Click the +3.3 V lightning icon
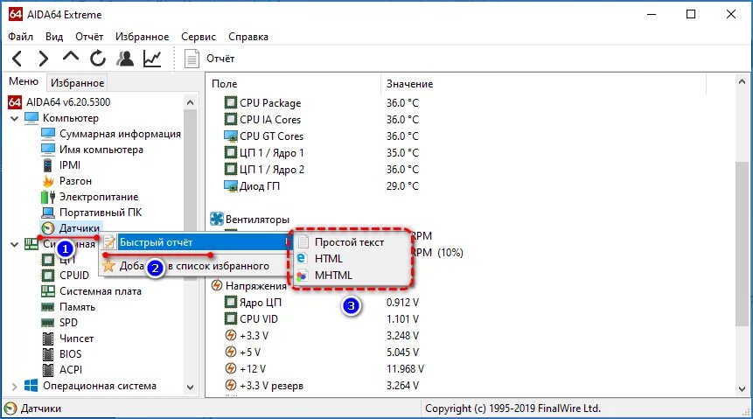The width and height of the screenshot is (753, 419). click(231, 335)
